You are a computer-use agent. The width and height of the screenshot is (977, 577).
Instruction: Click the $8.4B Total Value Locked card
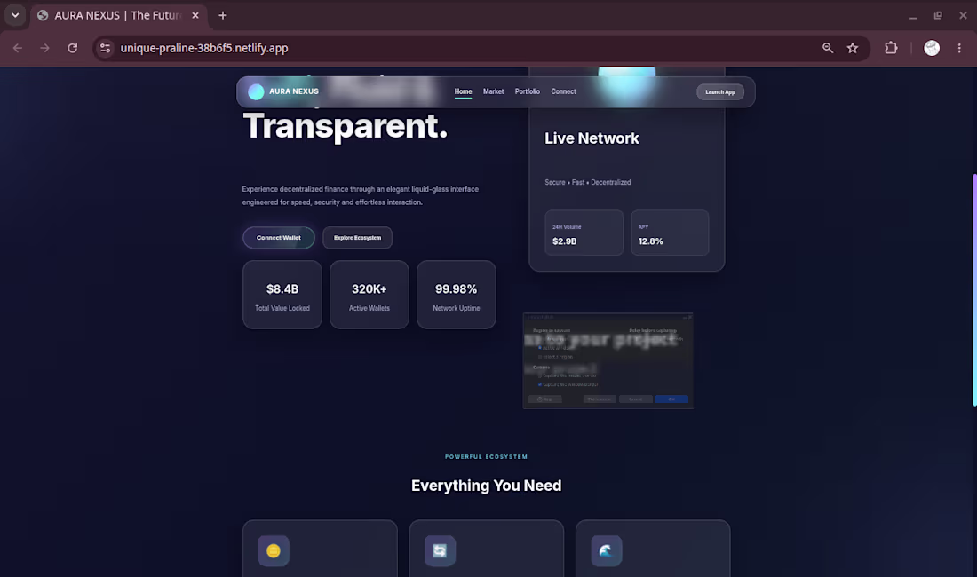[x=282, y=295]
